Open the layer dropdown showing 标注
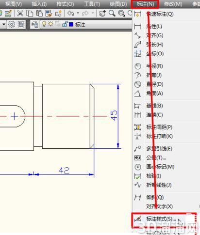Image resolution: width=200 pixels, height=235 pixels. coord(86,25)
